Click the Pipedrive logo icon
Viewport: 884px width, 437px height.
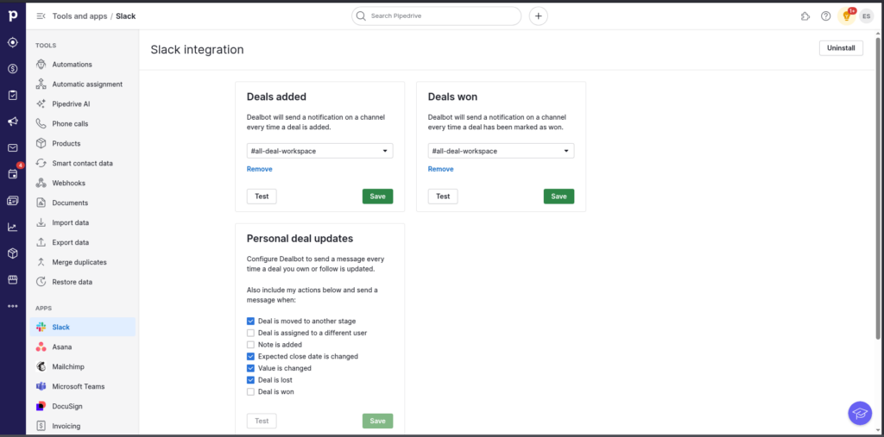click(x=12, y=16)
